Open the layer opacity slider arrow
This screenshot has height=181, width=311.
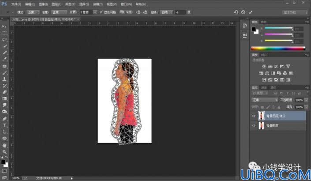pos(306,100)
